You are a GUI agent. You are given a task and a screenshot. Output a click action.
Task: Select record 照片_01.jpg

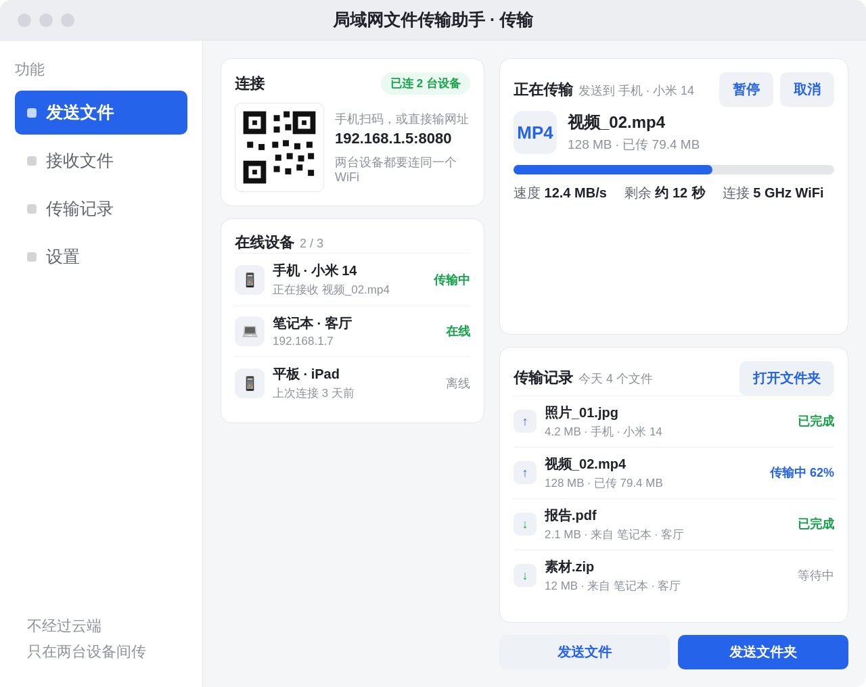point(674,421)
